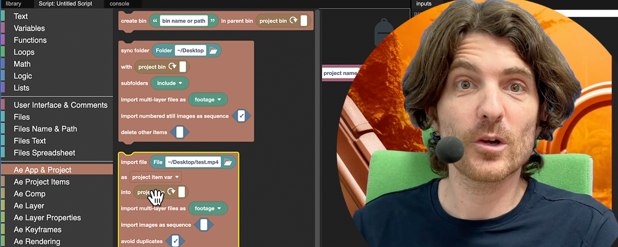Open footage dropdown in sync folder block

coord(208,99)
